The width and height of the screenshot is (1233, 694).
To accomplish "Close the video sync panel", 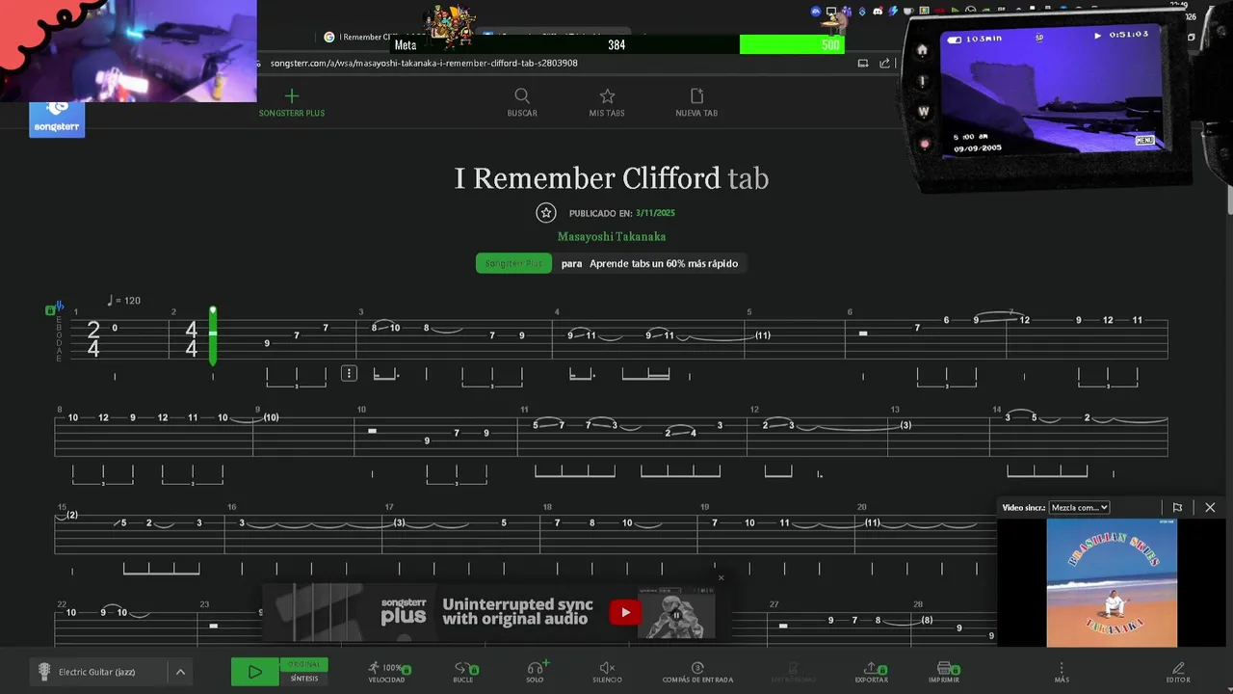I will coord(1210,507).
